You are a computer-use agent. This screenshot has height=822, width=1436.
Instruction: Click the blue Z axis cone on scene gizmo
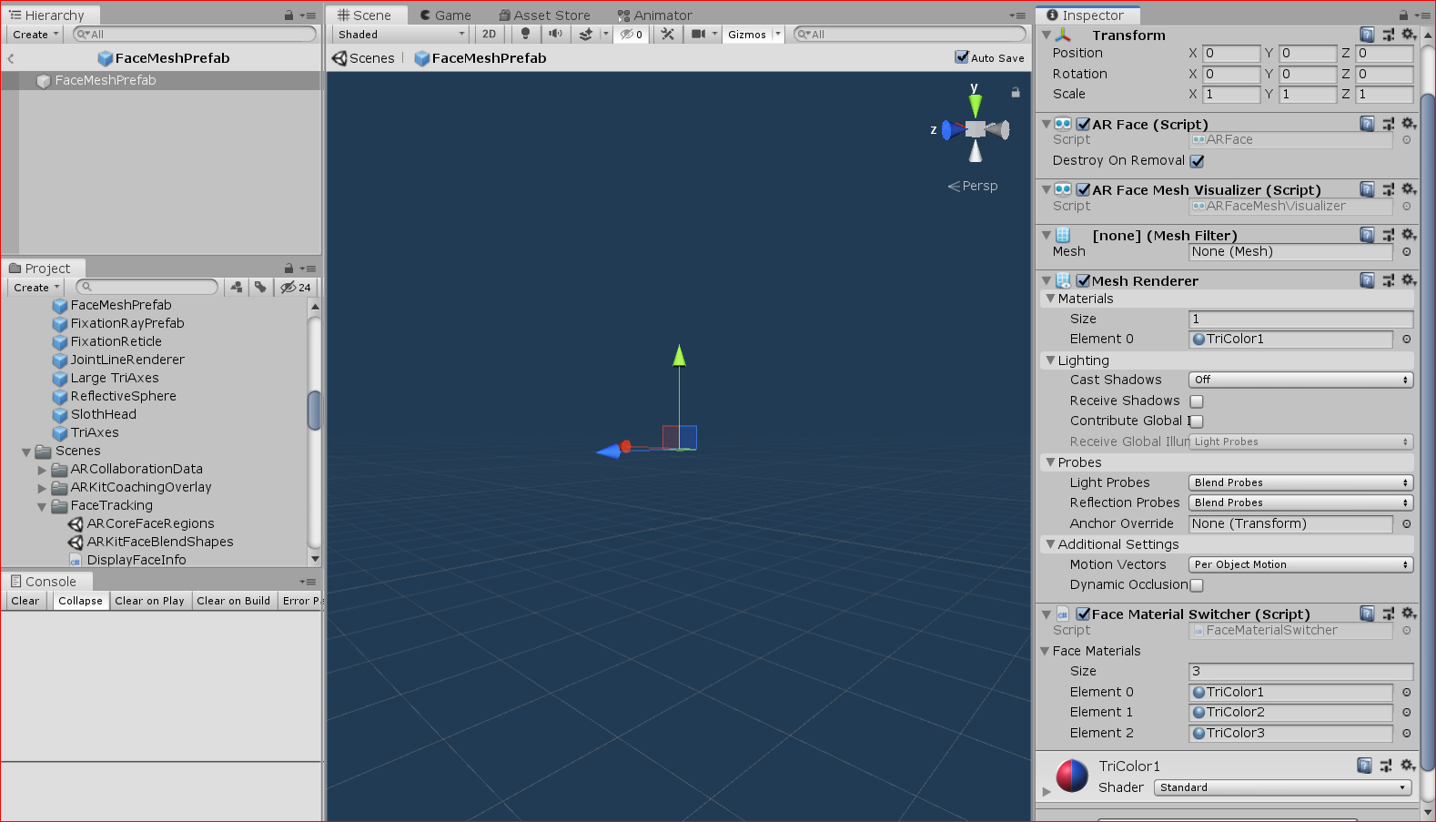(x=951, y=130)
